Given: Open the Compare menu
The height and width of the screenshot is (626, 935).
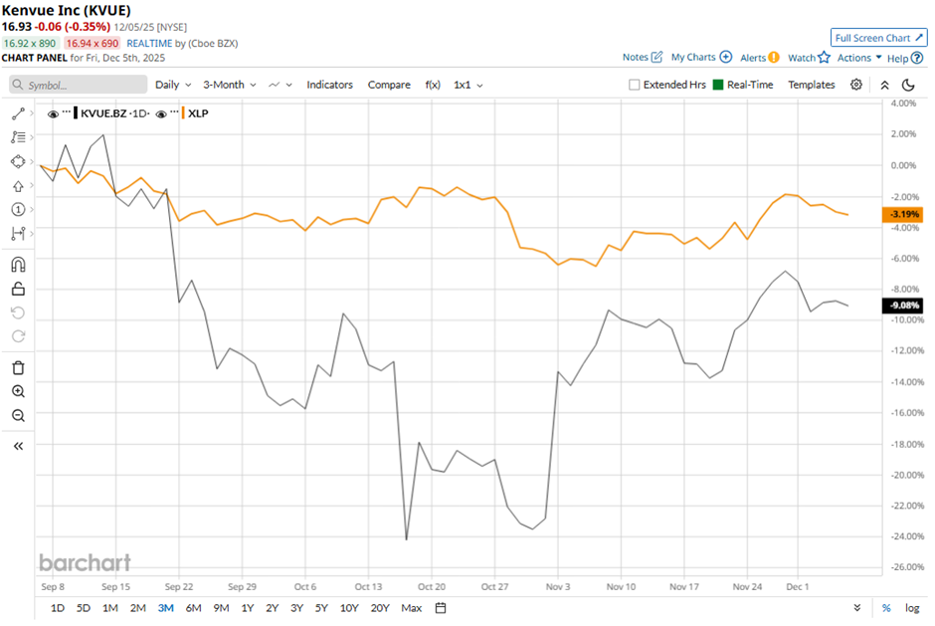Looking at the screenshot, I should pyautogui.click(x=389, y=85).
